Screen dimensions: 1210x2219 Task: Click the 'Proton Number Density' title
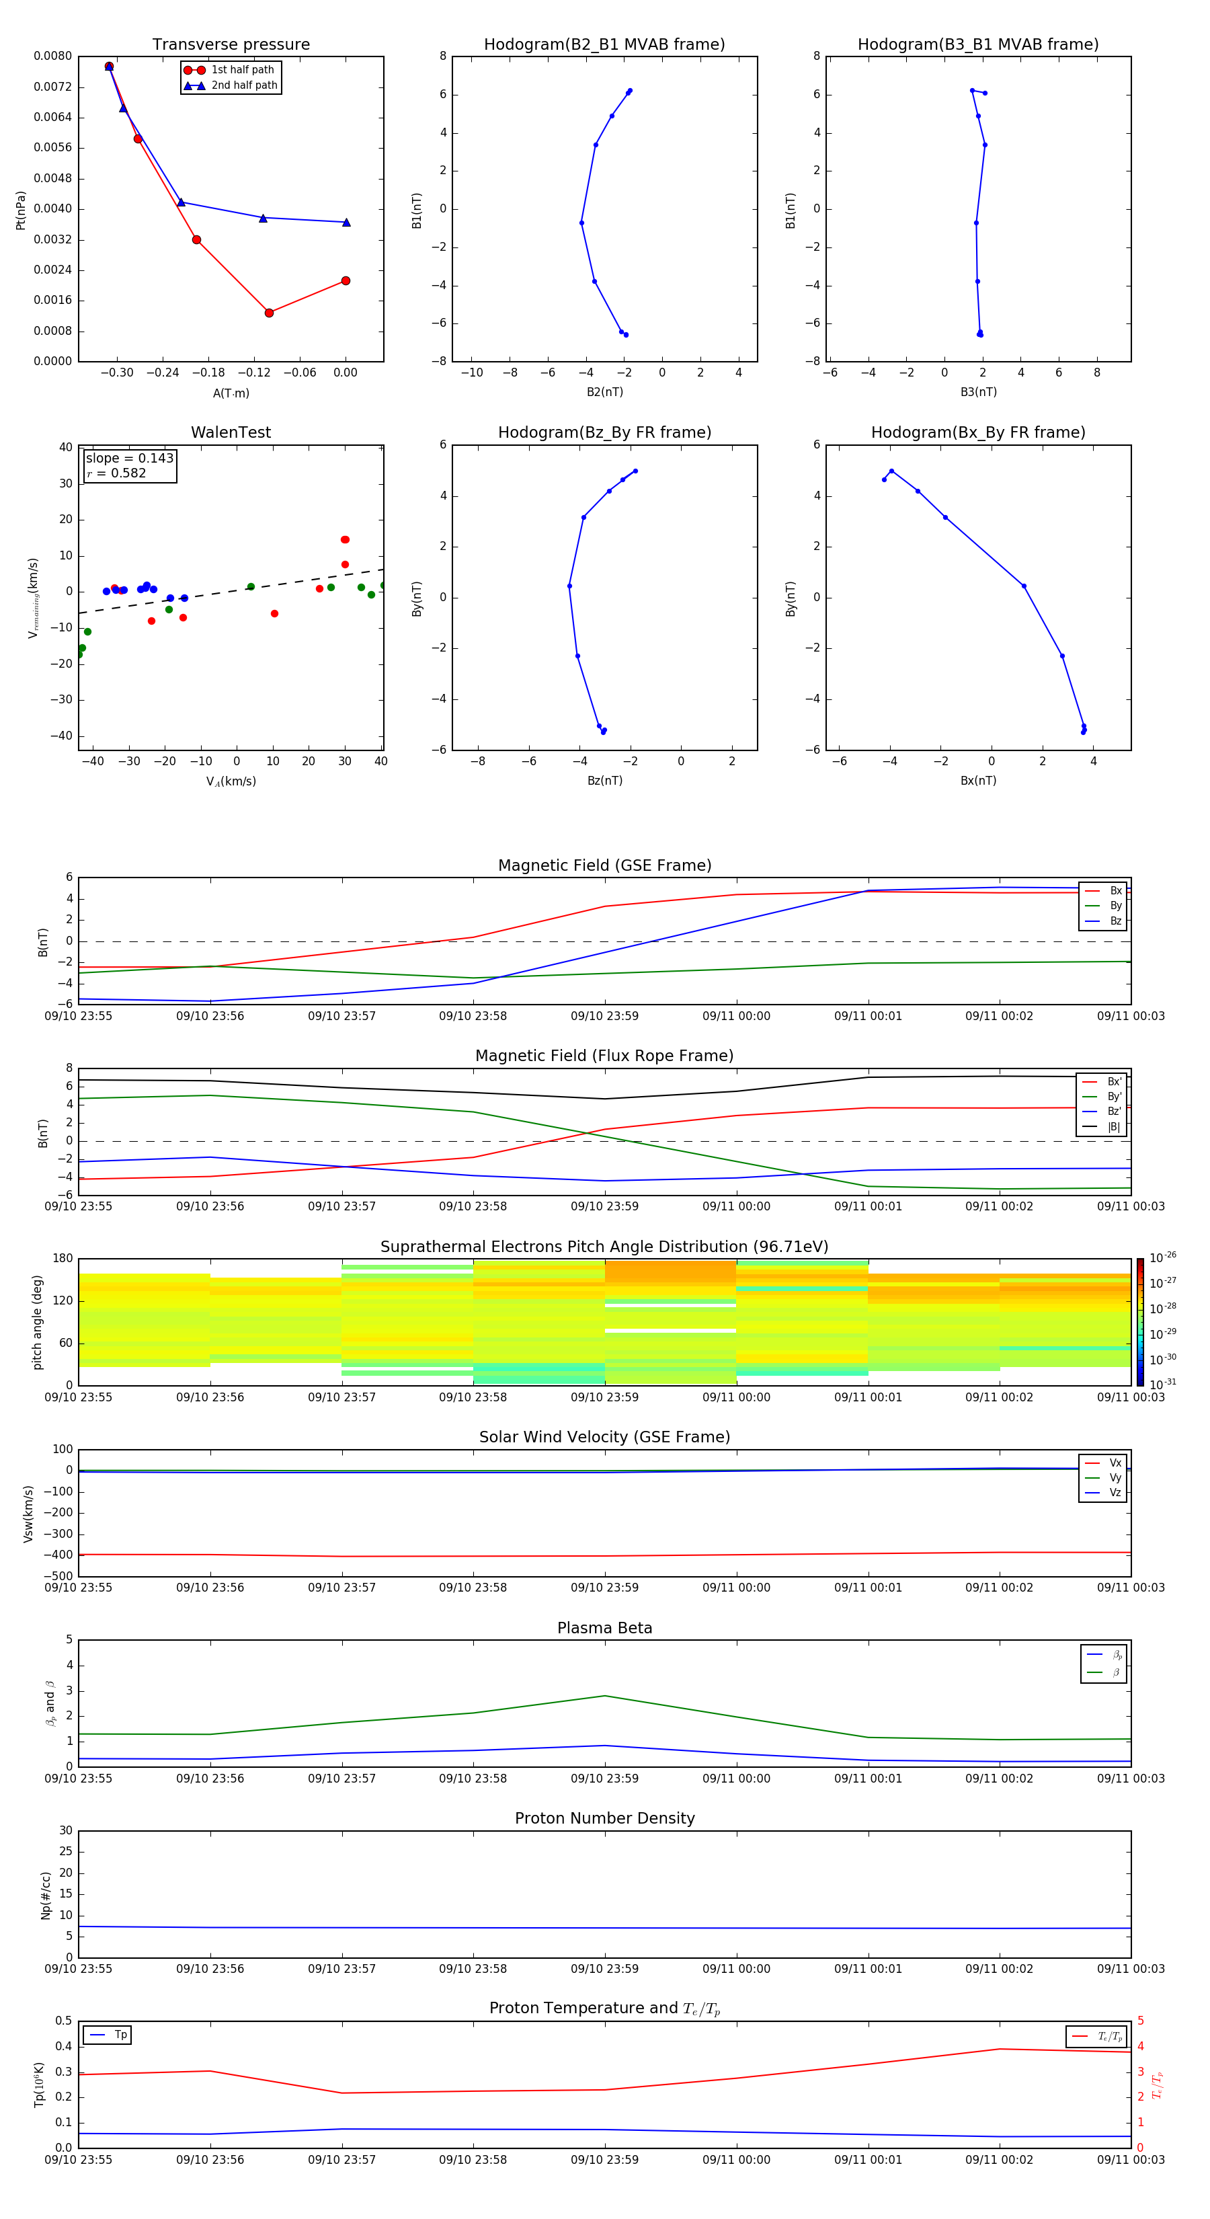[604, 1818]
